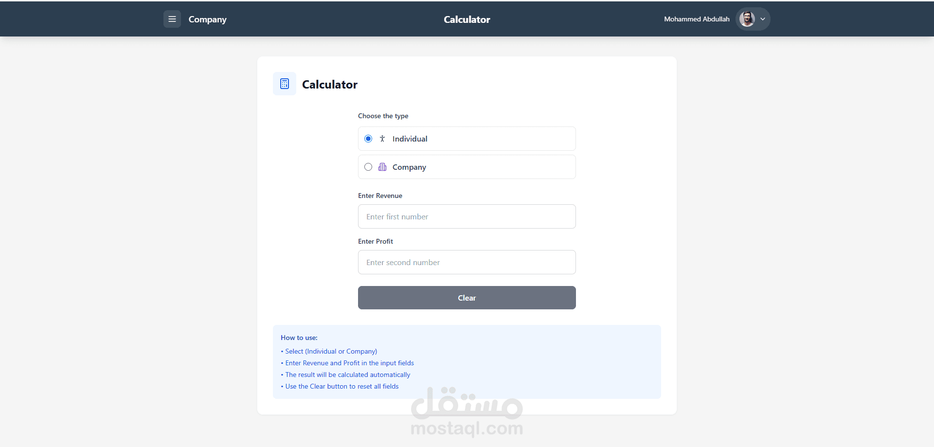Viewport: 934px width, 447px height.
Task: Click the Enter Revenue label
Action: click(380, 196)
